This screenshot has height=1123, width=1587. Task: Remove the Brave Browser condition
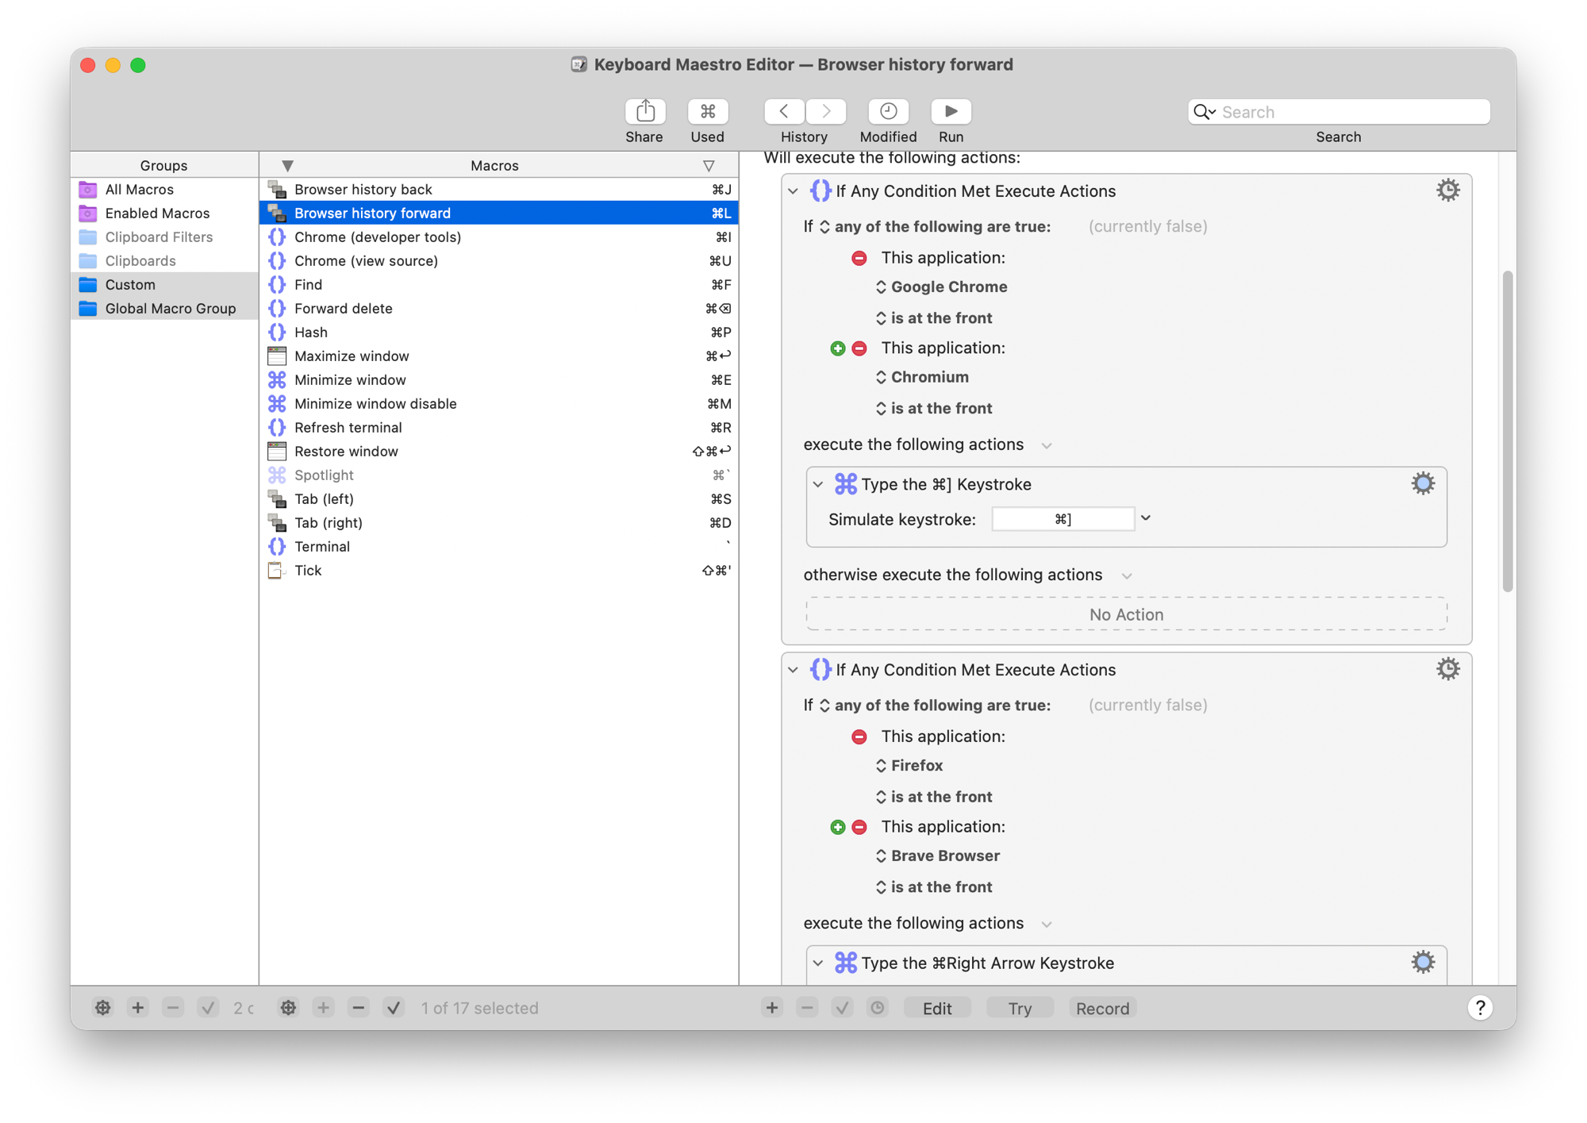tap(859, 827)
